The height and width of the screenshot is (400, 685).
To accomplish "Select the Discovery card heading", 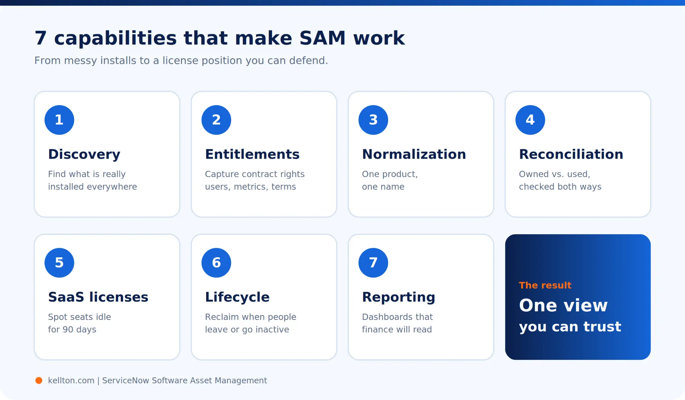I will [84, 154].
